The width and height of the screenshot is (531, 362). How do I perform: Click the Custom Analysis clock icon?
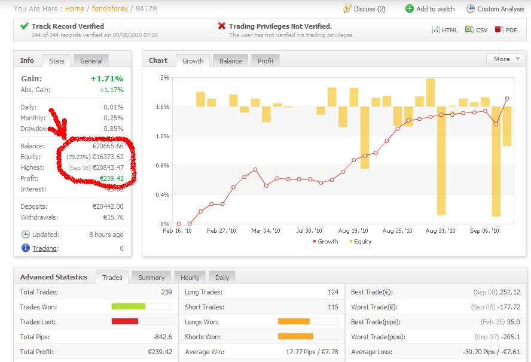[x=471, y=9]
